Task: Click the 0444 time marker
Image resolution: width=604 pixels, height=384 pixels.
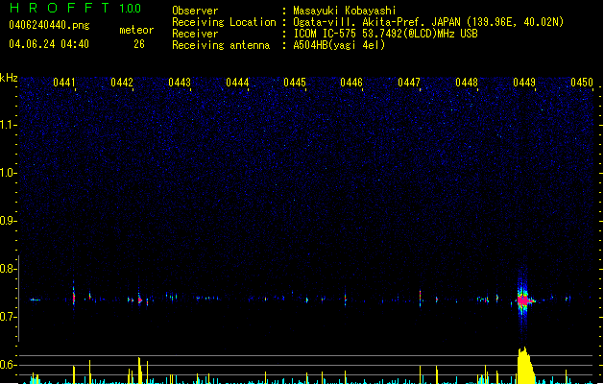Action: (x=237, y=83)
